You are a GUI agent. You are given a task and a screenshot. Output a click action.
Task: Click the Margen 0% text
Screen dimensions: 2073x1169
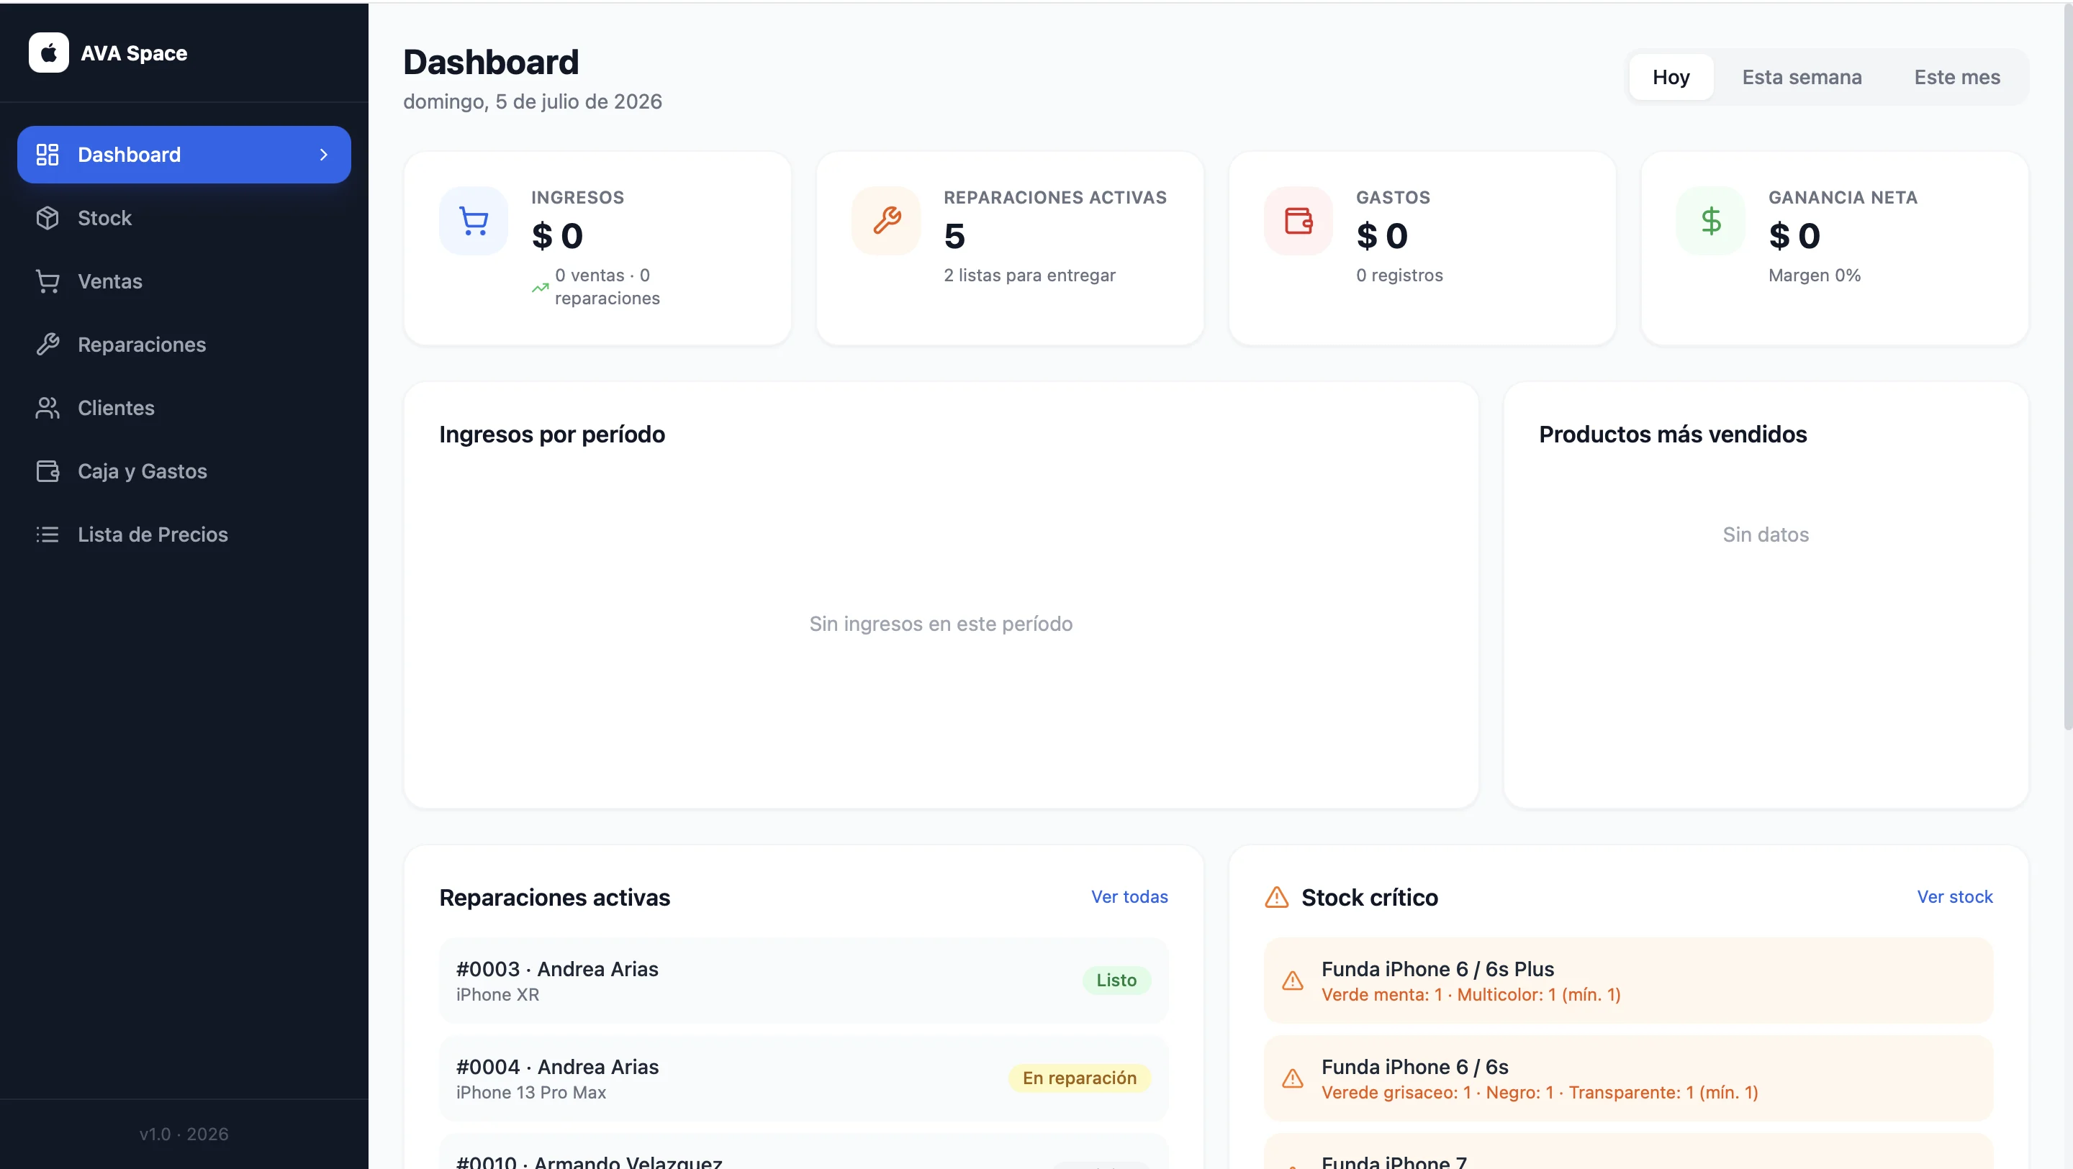pyautogui.click(x=1814, y=276)
